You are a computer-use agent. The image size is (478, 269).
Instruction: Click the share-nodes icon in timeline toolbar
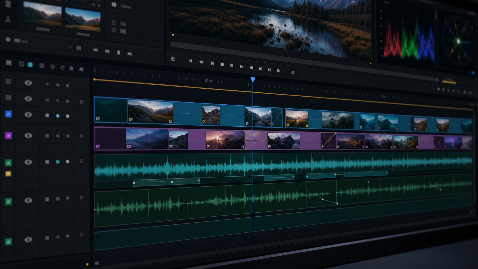pyautogui.click(x=63, y=67)
